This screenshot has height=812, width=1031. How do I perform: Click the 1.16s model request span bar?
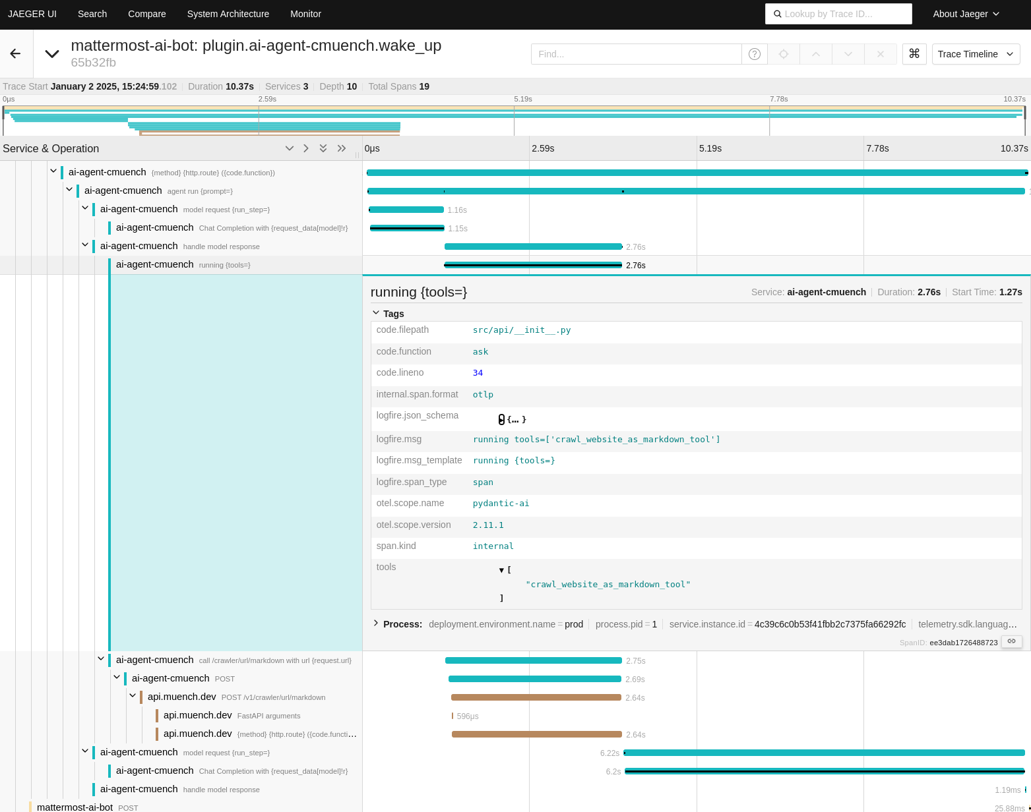pos(406,210)
